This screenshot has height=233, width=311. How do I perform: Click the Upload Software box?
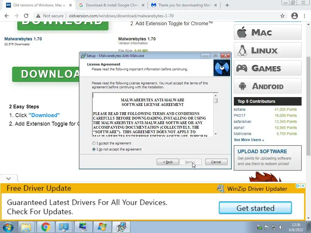(x=268, y=158)
